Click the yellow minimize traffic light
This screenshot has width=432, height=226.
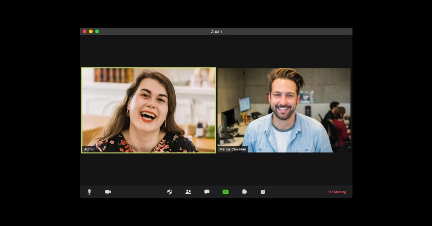click(90, 31)
